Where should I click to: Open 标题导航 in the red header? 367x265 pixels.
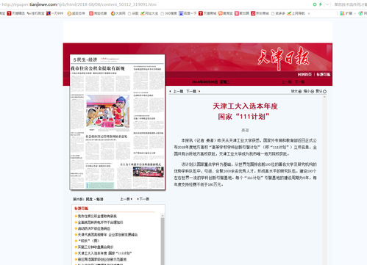point(324,74)
